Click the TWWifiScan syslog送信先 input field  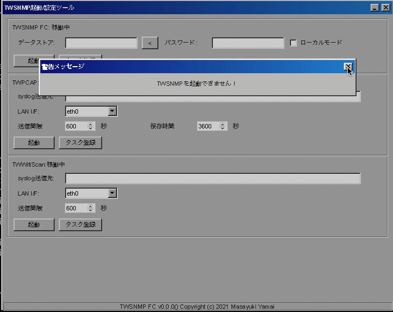(213, 178)
